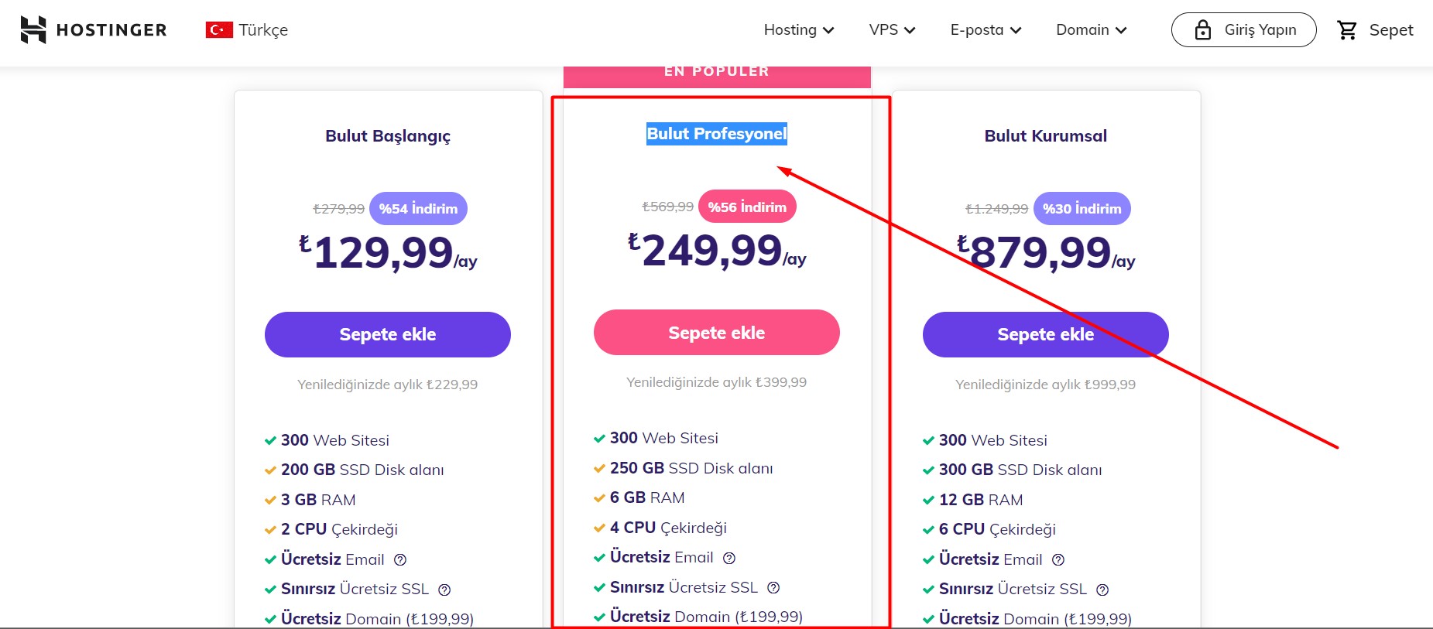Image resolution: width=1433 pixels, height=629 pixels.
Task: Click the %56 İndirim discount badge
Action: click(747, 207)
